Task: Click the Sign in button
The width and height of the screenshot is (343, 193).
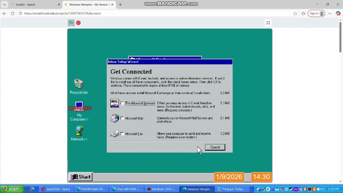Action: click(316, 13)
